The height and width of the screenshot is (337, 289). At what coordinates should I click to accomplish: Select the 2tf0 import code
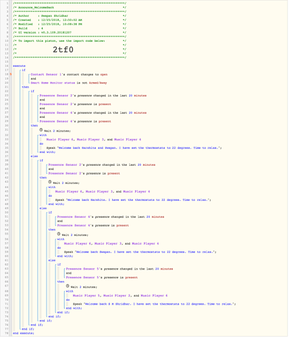point(63,49)
